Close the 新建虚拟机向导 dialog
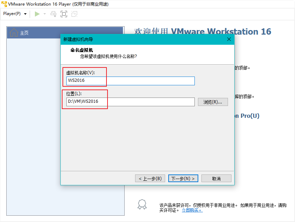 [x=229, y=39]
